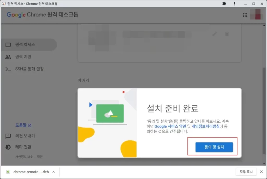Click the app icon in title bar
267x179 pixels.
pos(4,4)
